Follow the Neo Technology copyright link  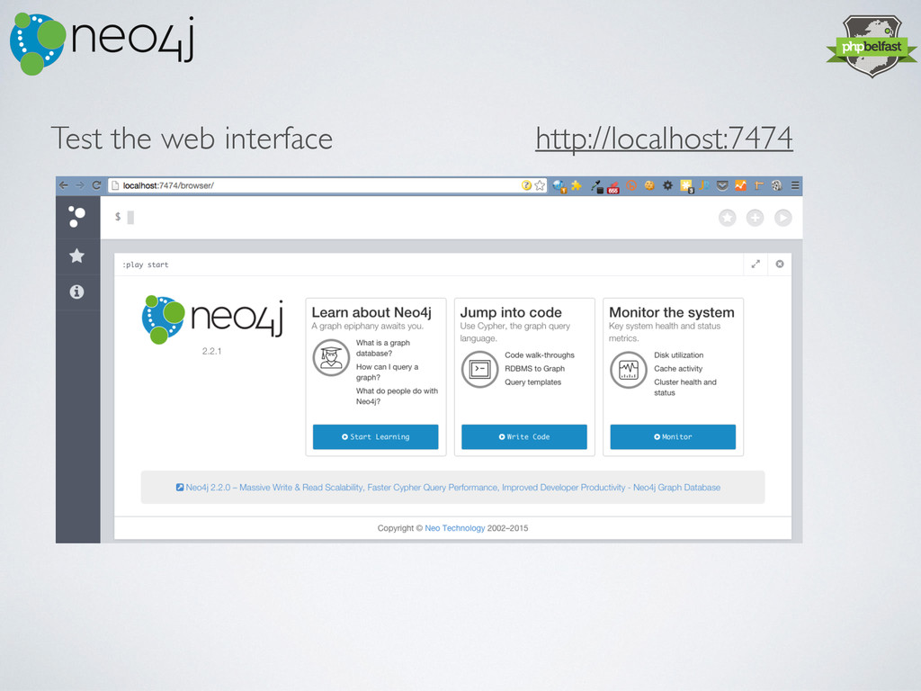(454, 528)
